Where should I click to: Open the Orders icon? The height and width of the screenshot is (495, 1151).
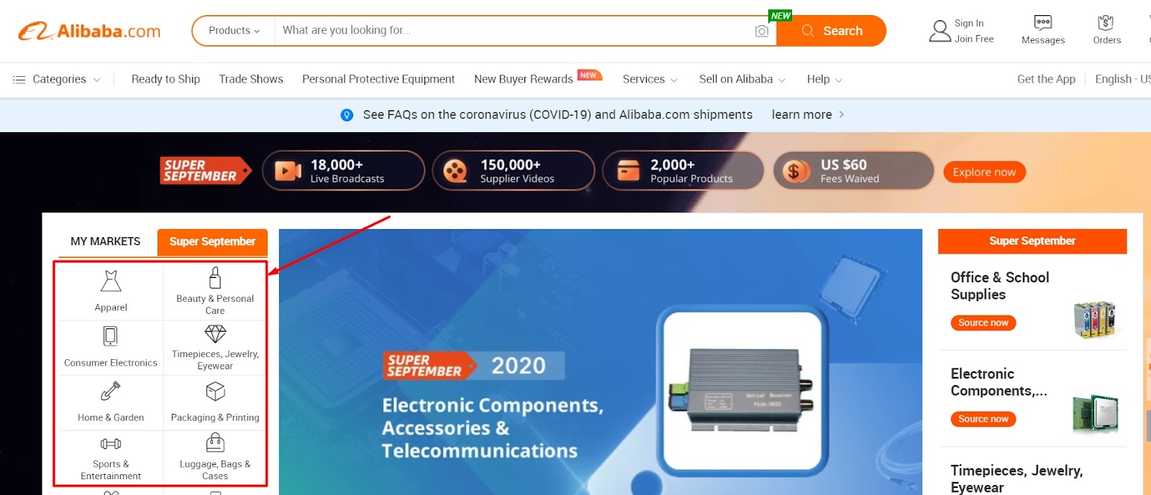click(1106, 22)
